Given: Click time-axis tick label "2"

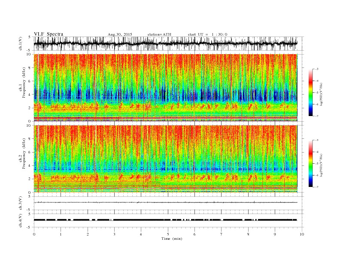Looking at the screenshot, I should point(88,234).
